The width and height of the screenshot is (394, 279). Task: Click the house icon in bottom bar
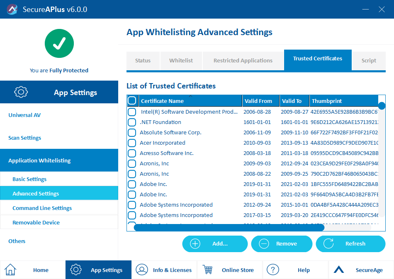click(10, 270)
